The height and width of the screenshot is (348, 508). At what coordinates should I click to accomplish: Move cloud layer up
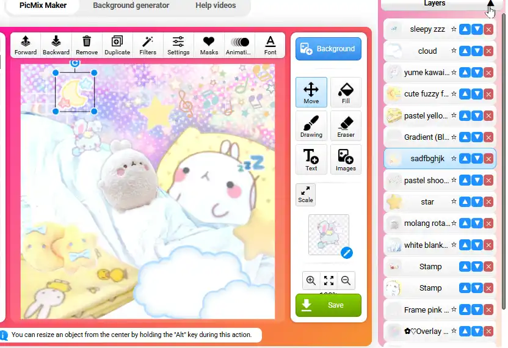click(x=465, y=51)
